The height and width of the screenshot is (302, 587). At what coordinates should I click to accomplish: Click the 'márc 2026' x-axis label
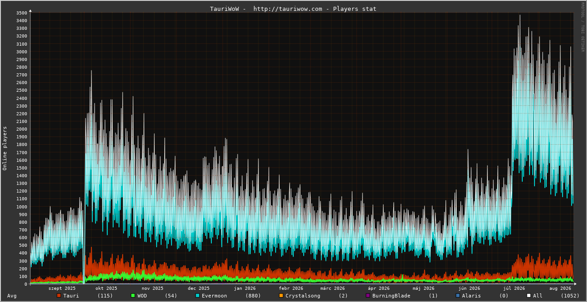coord(333,288)
